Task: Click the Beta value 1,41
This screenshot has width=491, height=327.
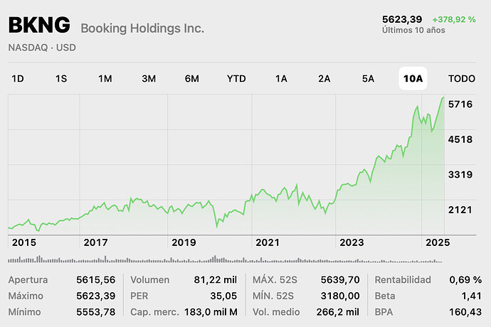Action: (x=471, y=296)
